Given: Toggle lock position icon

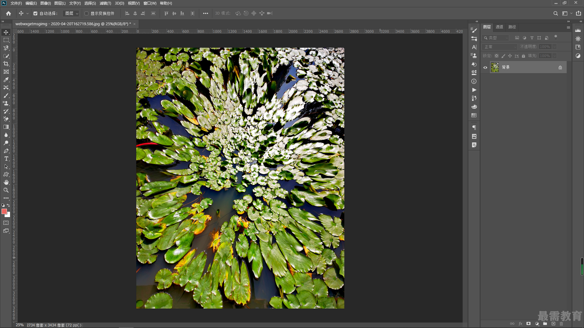Looking at the screenshot, I should [x=510, y=56].
